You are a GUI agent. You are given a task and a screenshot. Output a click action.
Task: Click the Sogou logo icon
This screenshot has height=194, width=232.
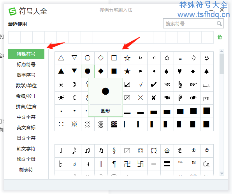click(12, 11)
